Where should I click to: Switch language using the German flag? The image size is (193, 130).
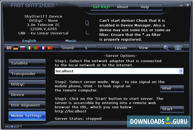(x=16, y=48)
